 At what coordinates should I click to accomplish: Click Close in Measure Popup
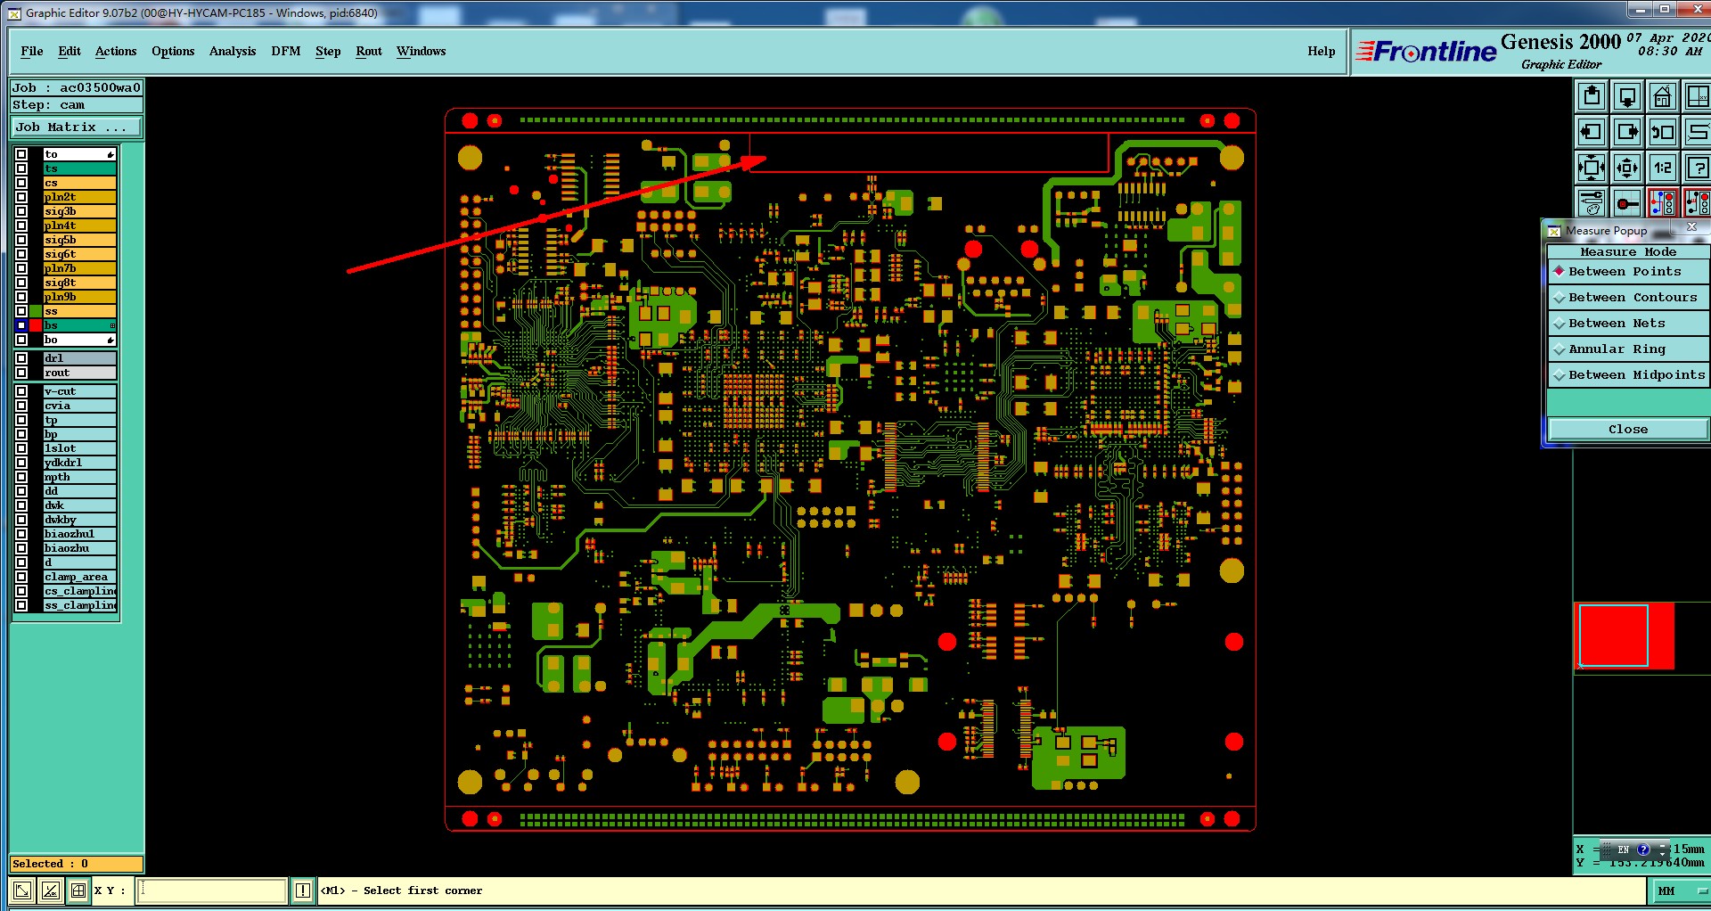tap(1628, 430)
